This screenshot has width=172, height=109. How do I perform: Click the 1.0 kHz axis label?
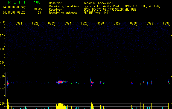(2, 49)
